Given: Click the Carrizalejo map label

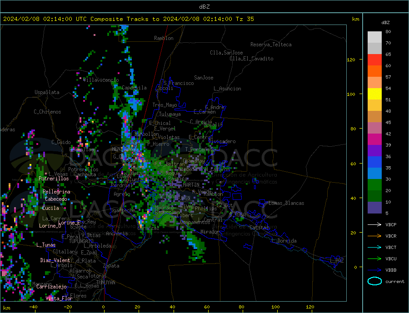Looking at the screenshot, I should [x=51, y=287].
